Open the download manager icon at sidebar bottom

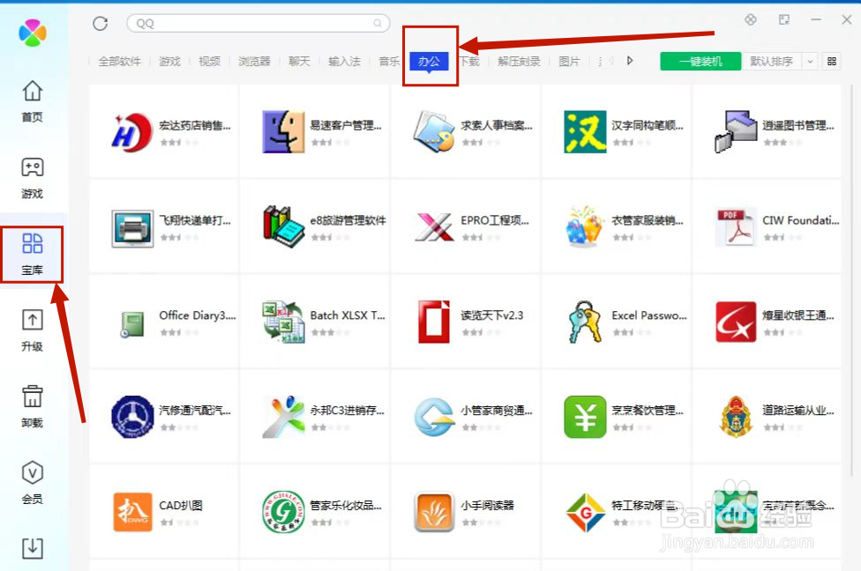33,548
